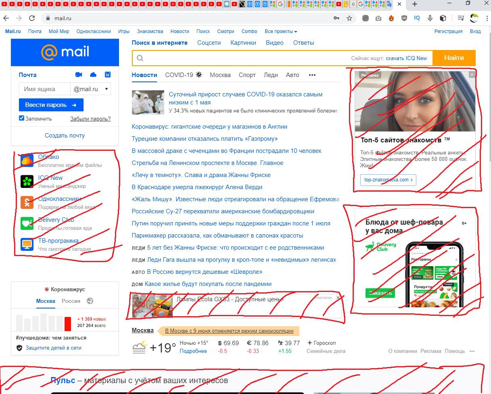Open a new browser tab

coord(414,4)
